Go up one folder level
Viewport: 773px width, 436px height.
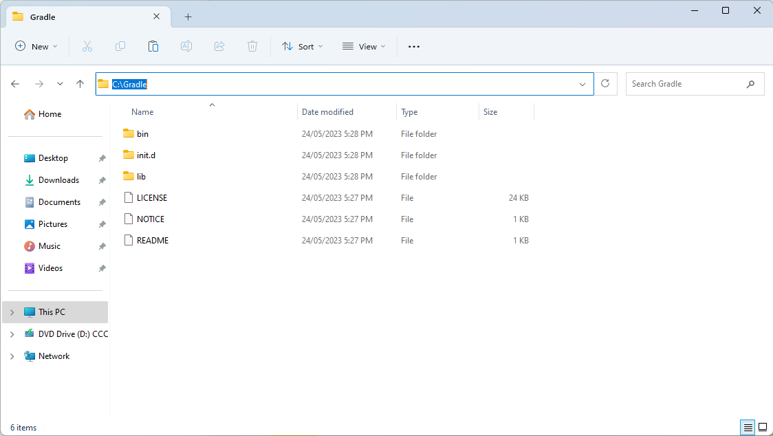click(x=80, y=84)
